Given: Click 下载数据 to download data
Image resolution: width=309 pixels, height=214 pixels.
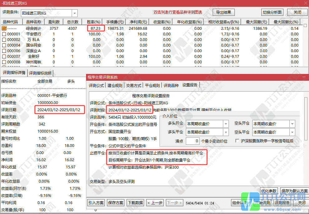Looking at the screenshot, I should tap(135, 202).
